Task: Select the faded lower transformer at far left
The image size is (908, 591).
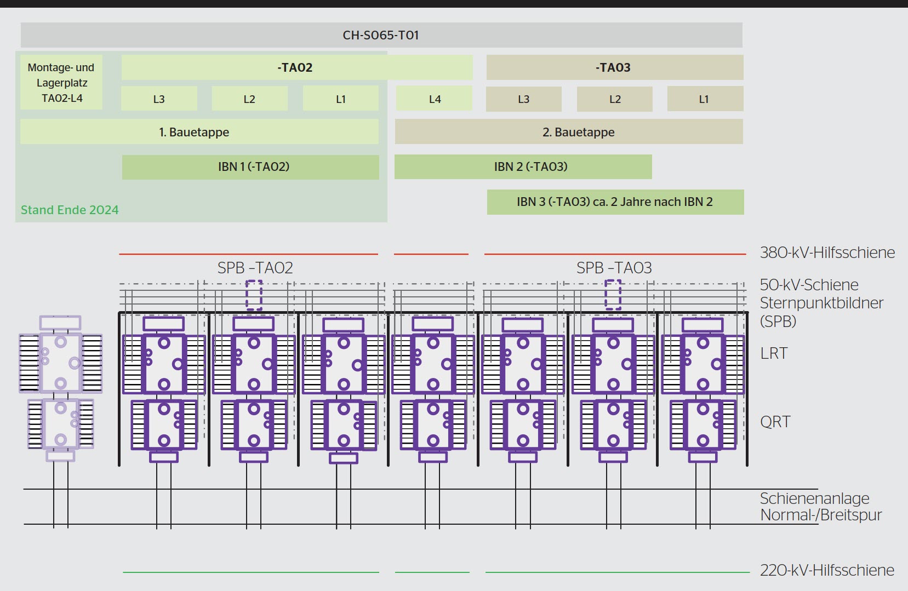Action: pos(61,424)
